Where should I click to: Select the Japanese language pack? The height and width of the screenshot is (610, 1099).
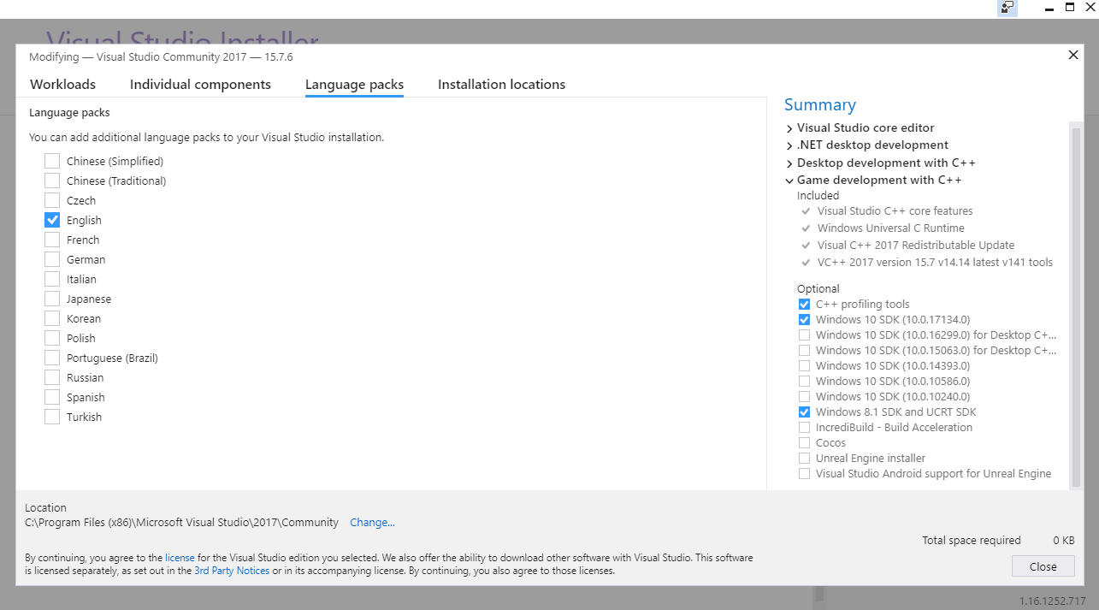point(52,299)
